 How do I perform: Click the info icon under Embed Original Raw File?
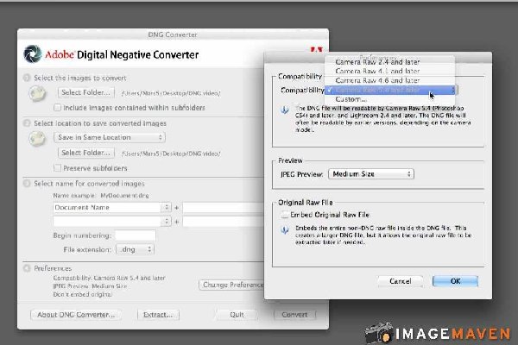[284, 229]
